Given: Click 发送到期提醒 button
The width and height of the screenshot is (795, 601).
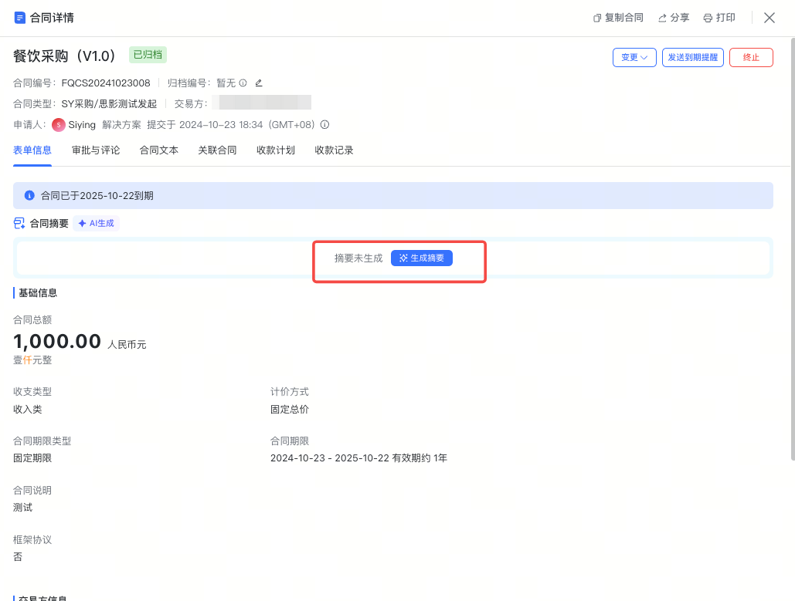Looking at the screenshot, I should coord(692,57).
